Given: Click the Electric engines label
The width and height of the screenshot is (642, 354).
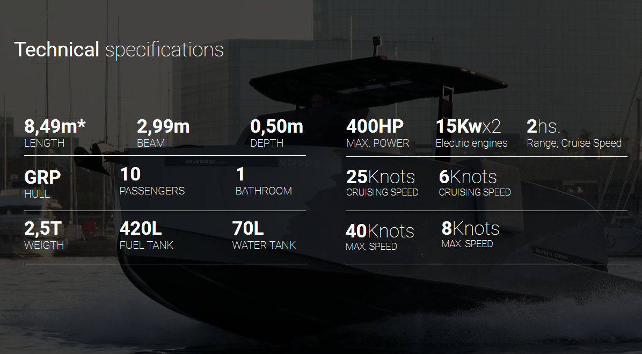Looking at the screenshot, I should (471, 143).
